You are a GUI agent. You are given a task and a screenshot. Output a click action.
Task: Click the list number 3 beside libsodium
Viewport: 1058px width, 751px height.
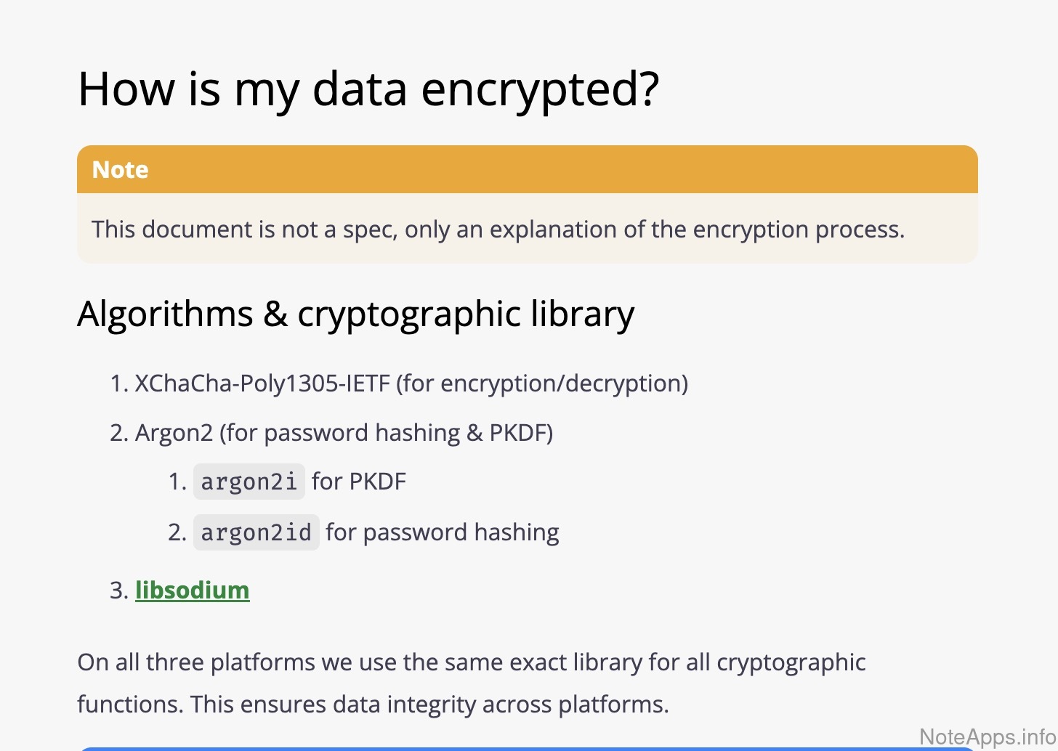pyautogui.click(x=118, y=590)
